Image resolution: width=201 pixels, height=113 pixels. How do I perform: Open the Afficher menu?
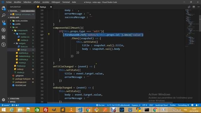(x=37, y=2)
